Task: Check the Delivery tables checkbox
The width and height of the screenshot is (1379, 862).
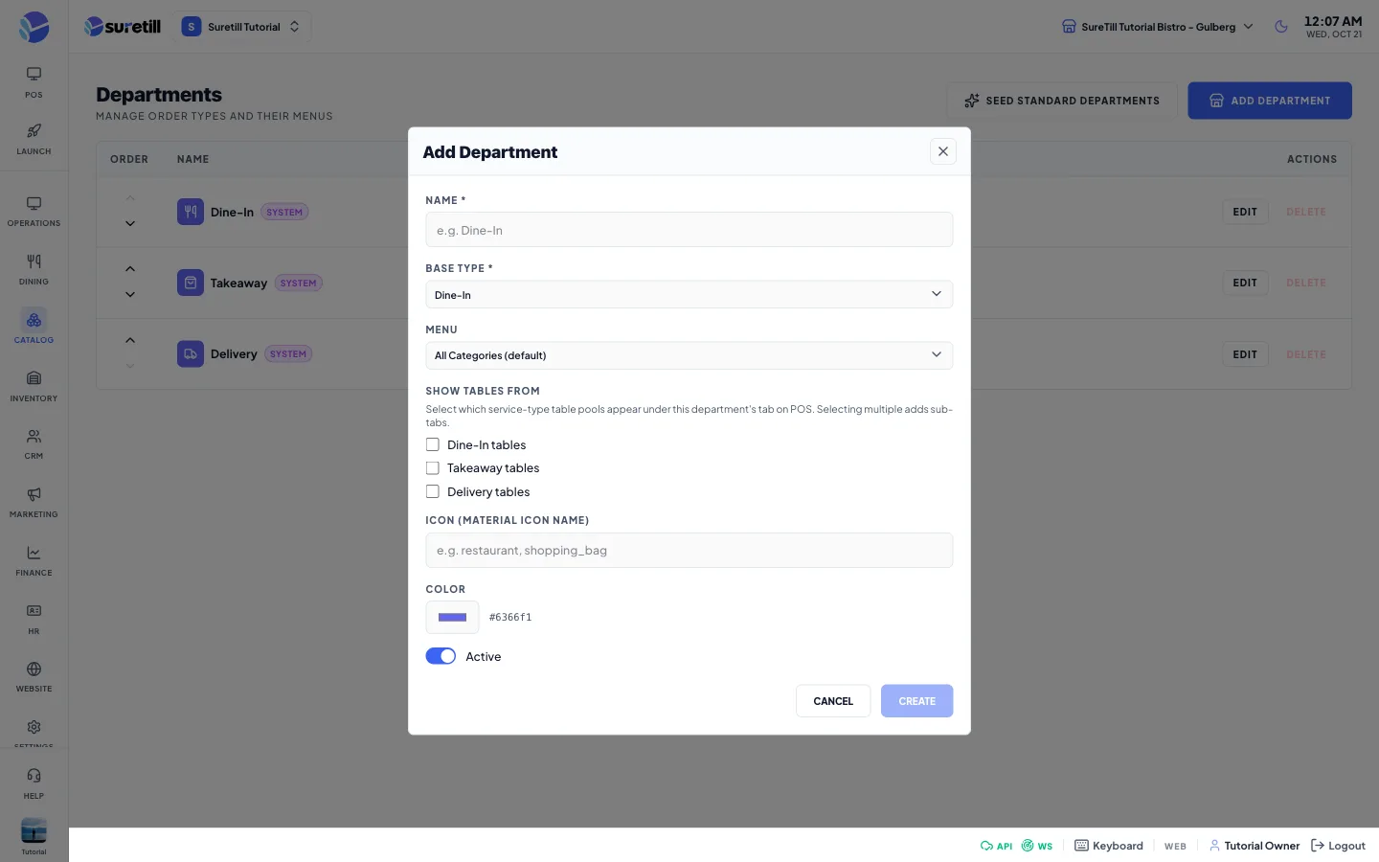Action: coord(433,491)
